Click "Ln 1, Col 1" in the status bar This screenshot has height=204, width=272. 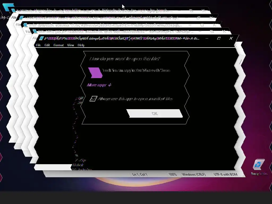(x=140, y=174)
